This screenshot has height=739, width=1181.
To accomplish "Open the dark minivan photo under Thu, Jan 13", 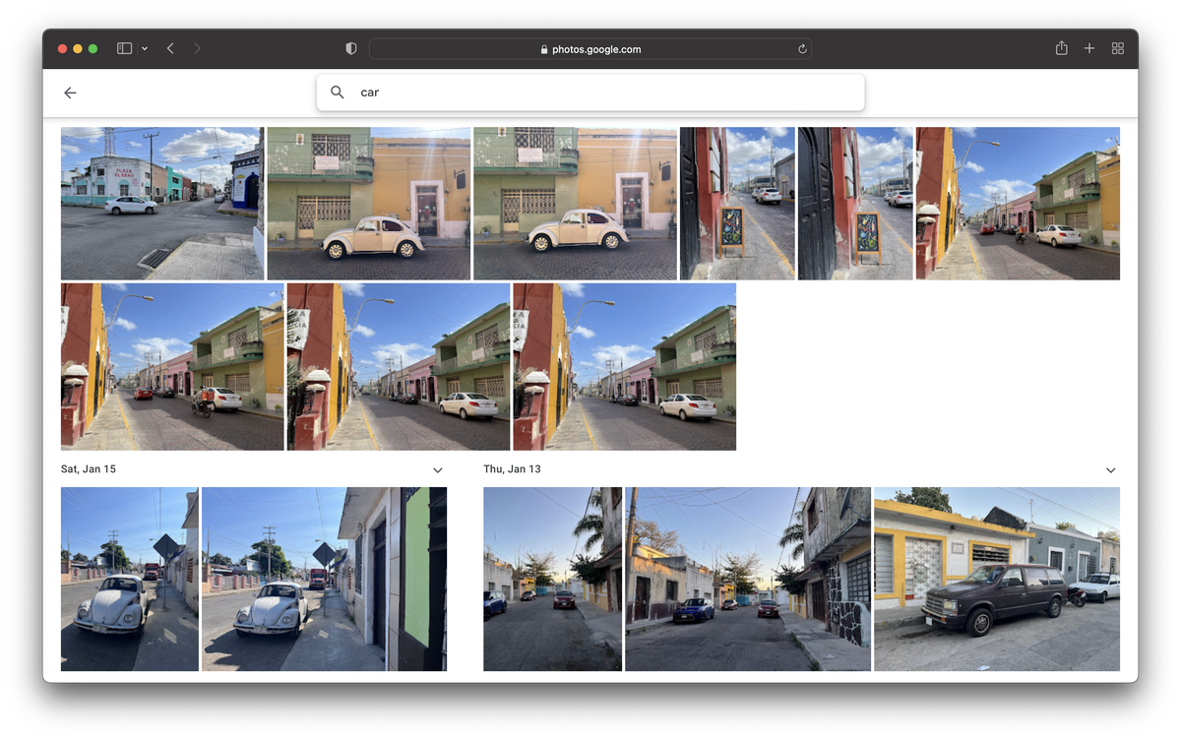I will (x=996, y=579).
